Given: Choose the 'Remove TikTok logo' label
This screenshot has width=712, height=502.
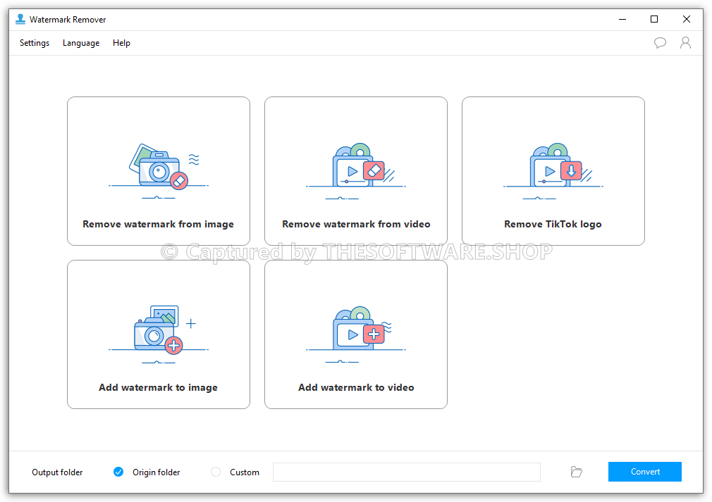Looking at the screenshot, I should click(x=553, y=224).
